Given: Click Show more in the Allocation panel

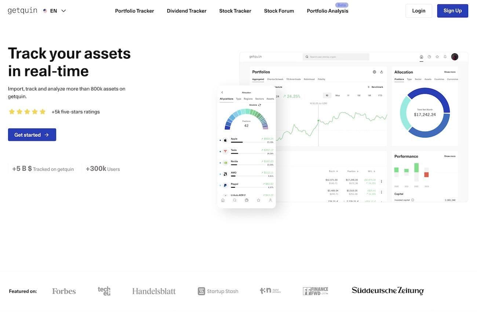Looking at the screenshot, I should pos(450,72).
